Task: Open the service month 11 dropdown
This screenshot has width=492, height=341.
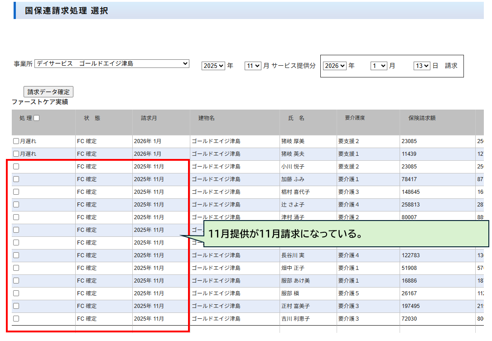Action: [x=253, y=66]
